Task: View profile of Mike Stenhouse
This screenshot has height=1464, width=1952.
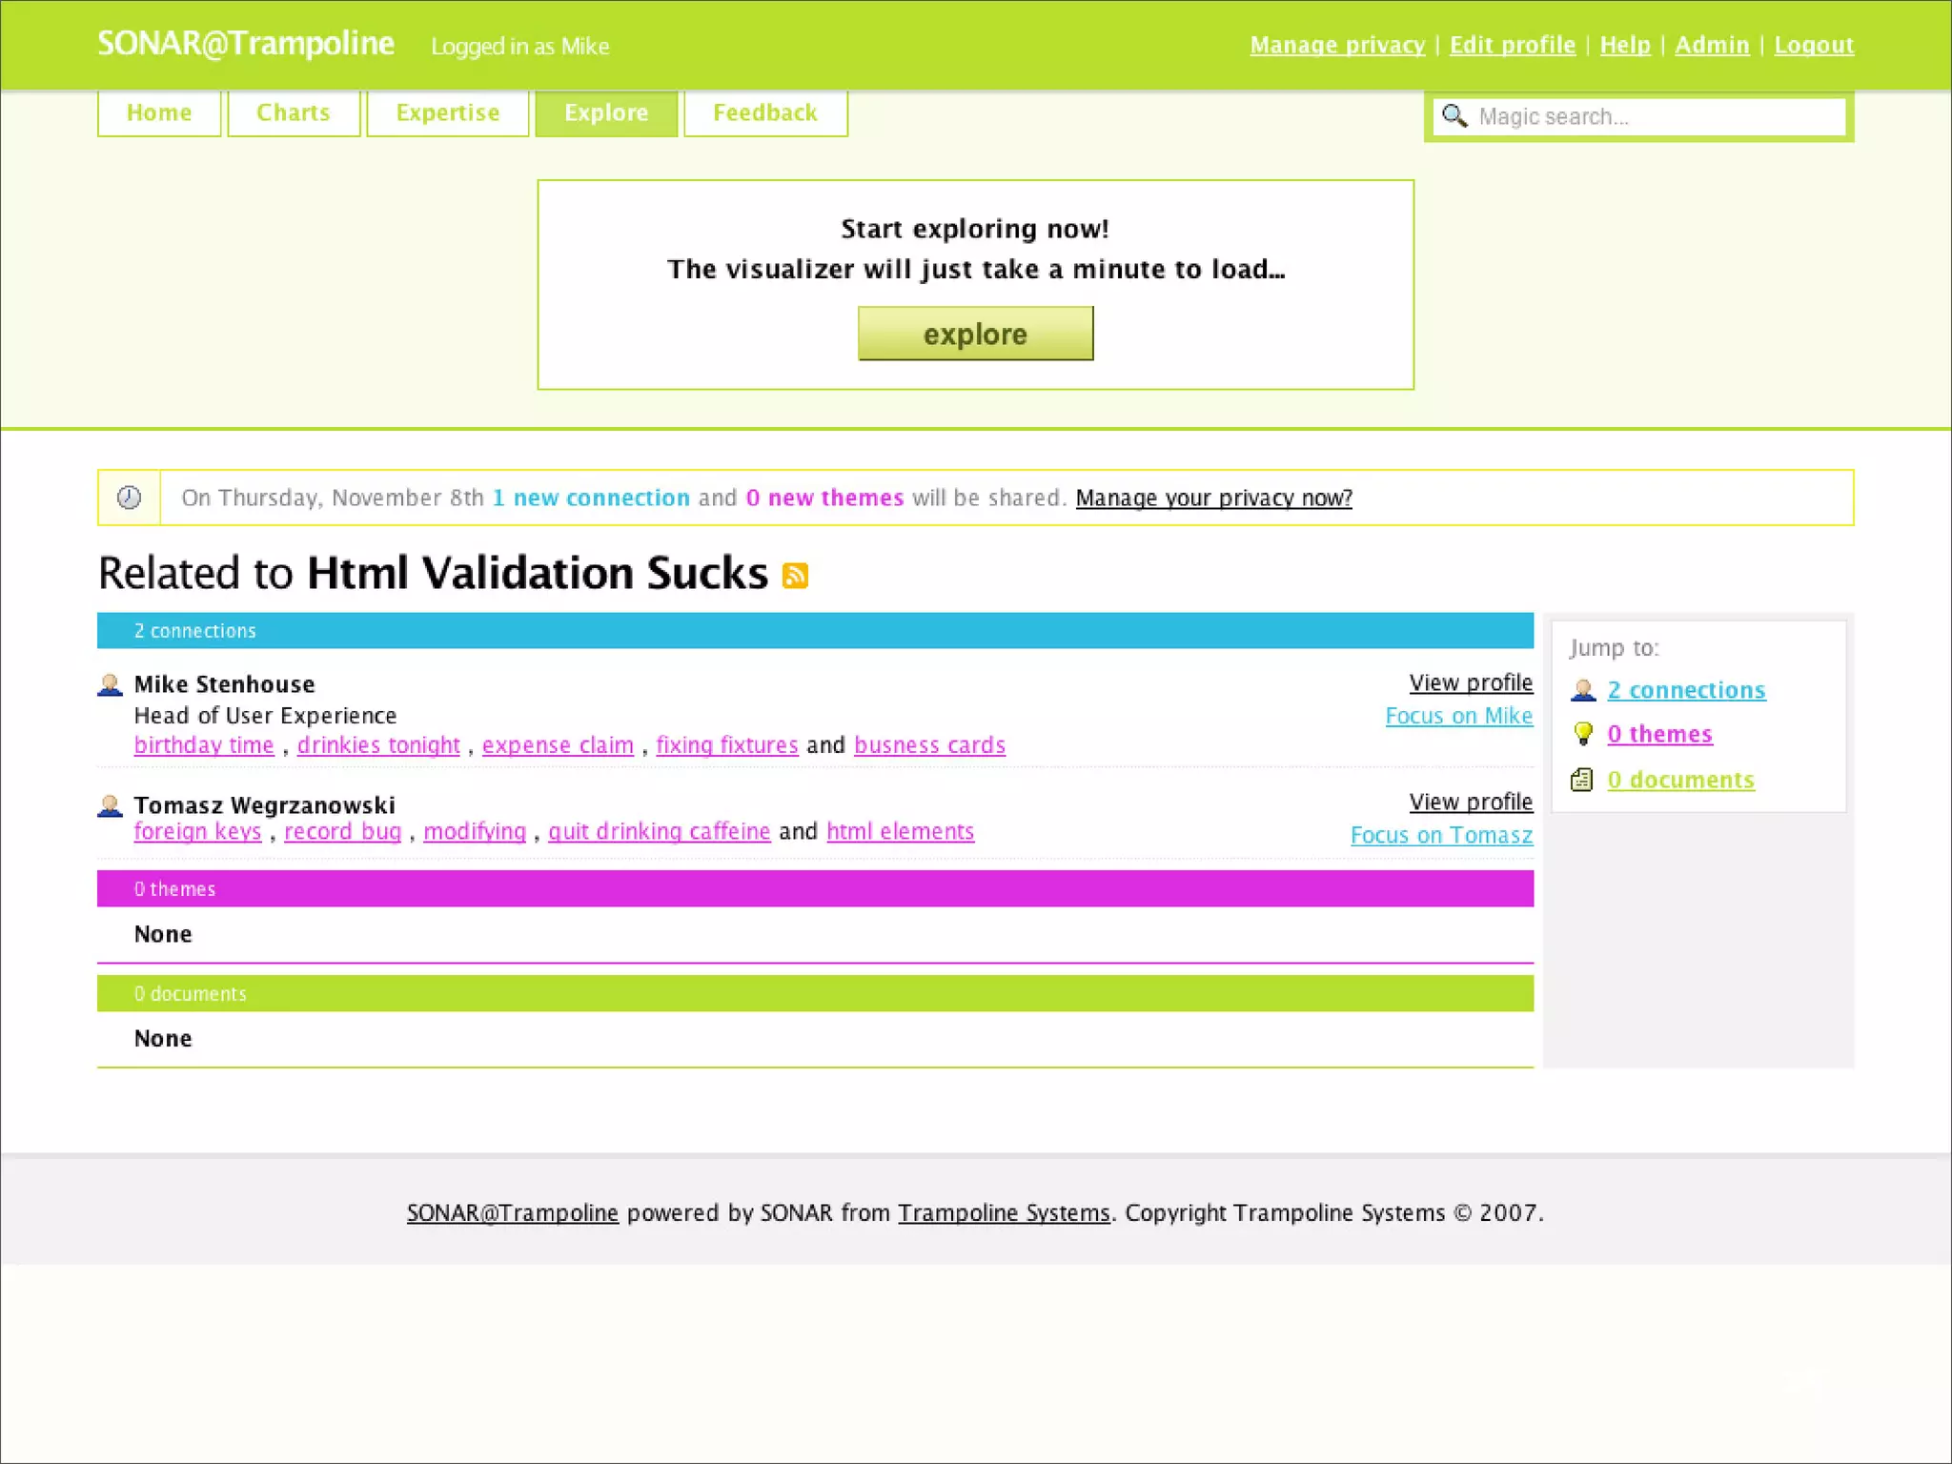Action: (x=1471, y=682)
